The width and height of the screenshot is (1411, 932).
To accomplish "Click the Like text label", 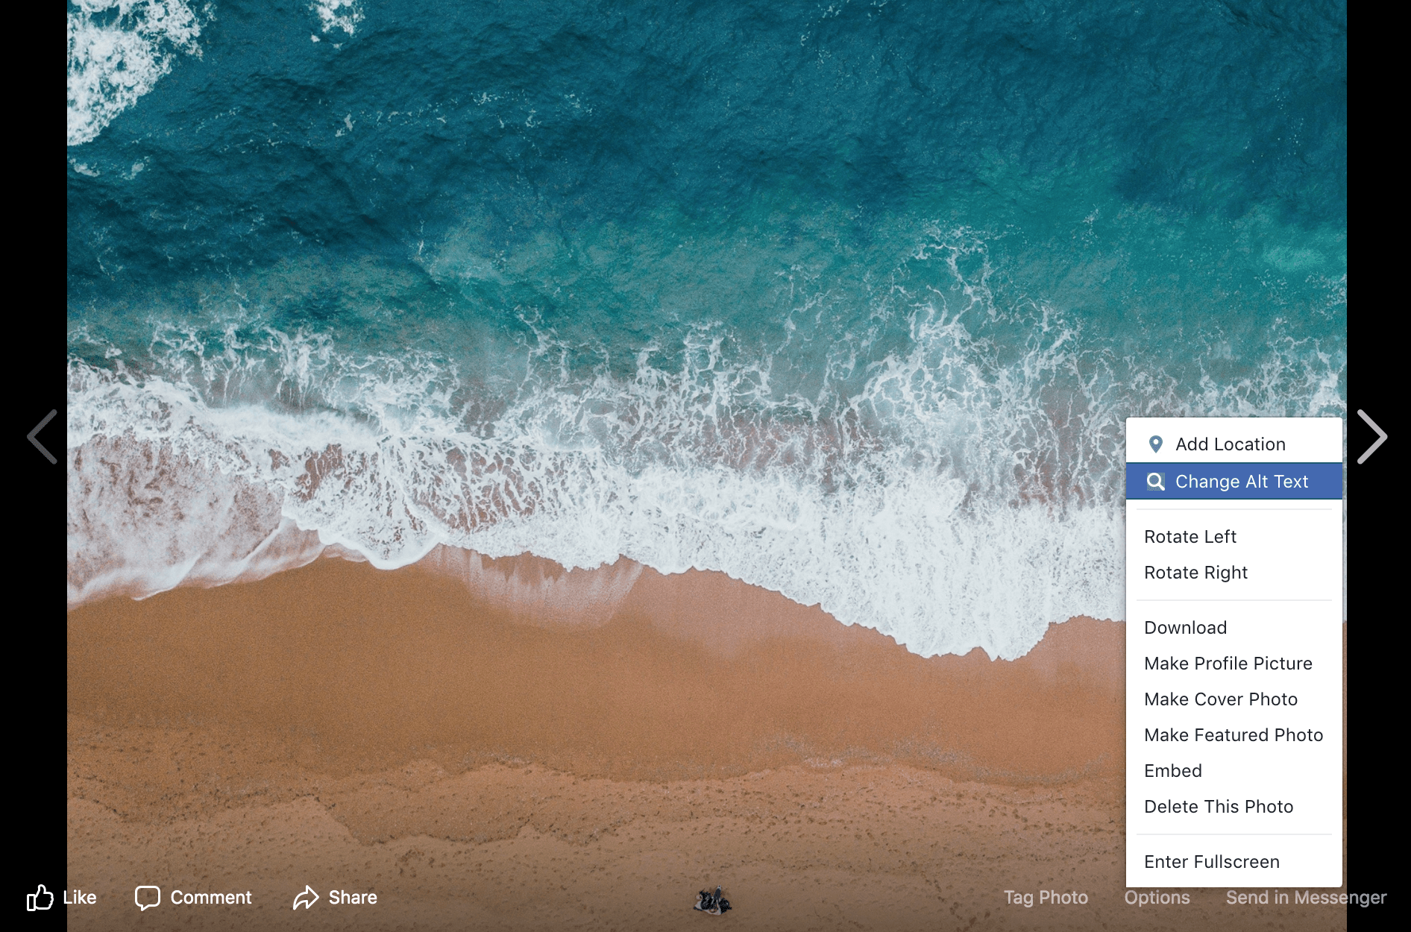I will click(80, 898).
